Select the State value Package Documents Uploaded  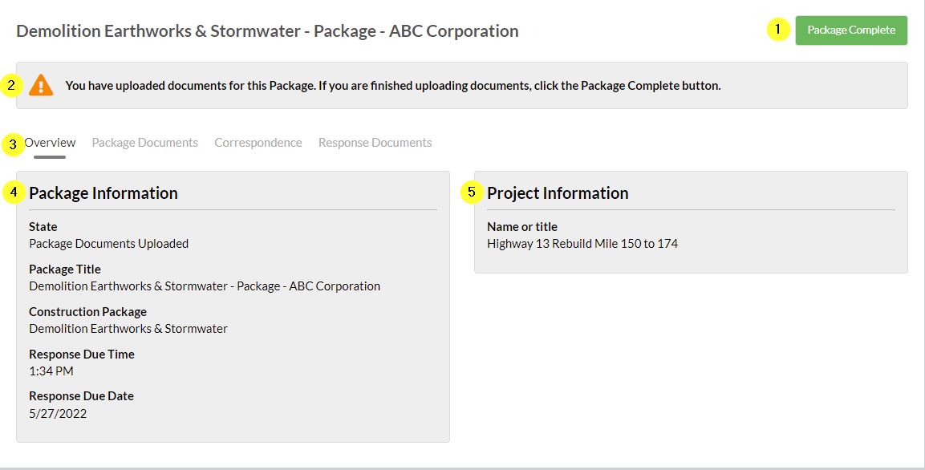pos(109,243)
